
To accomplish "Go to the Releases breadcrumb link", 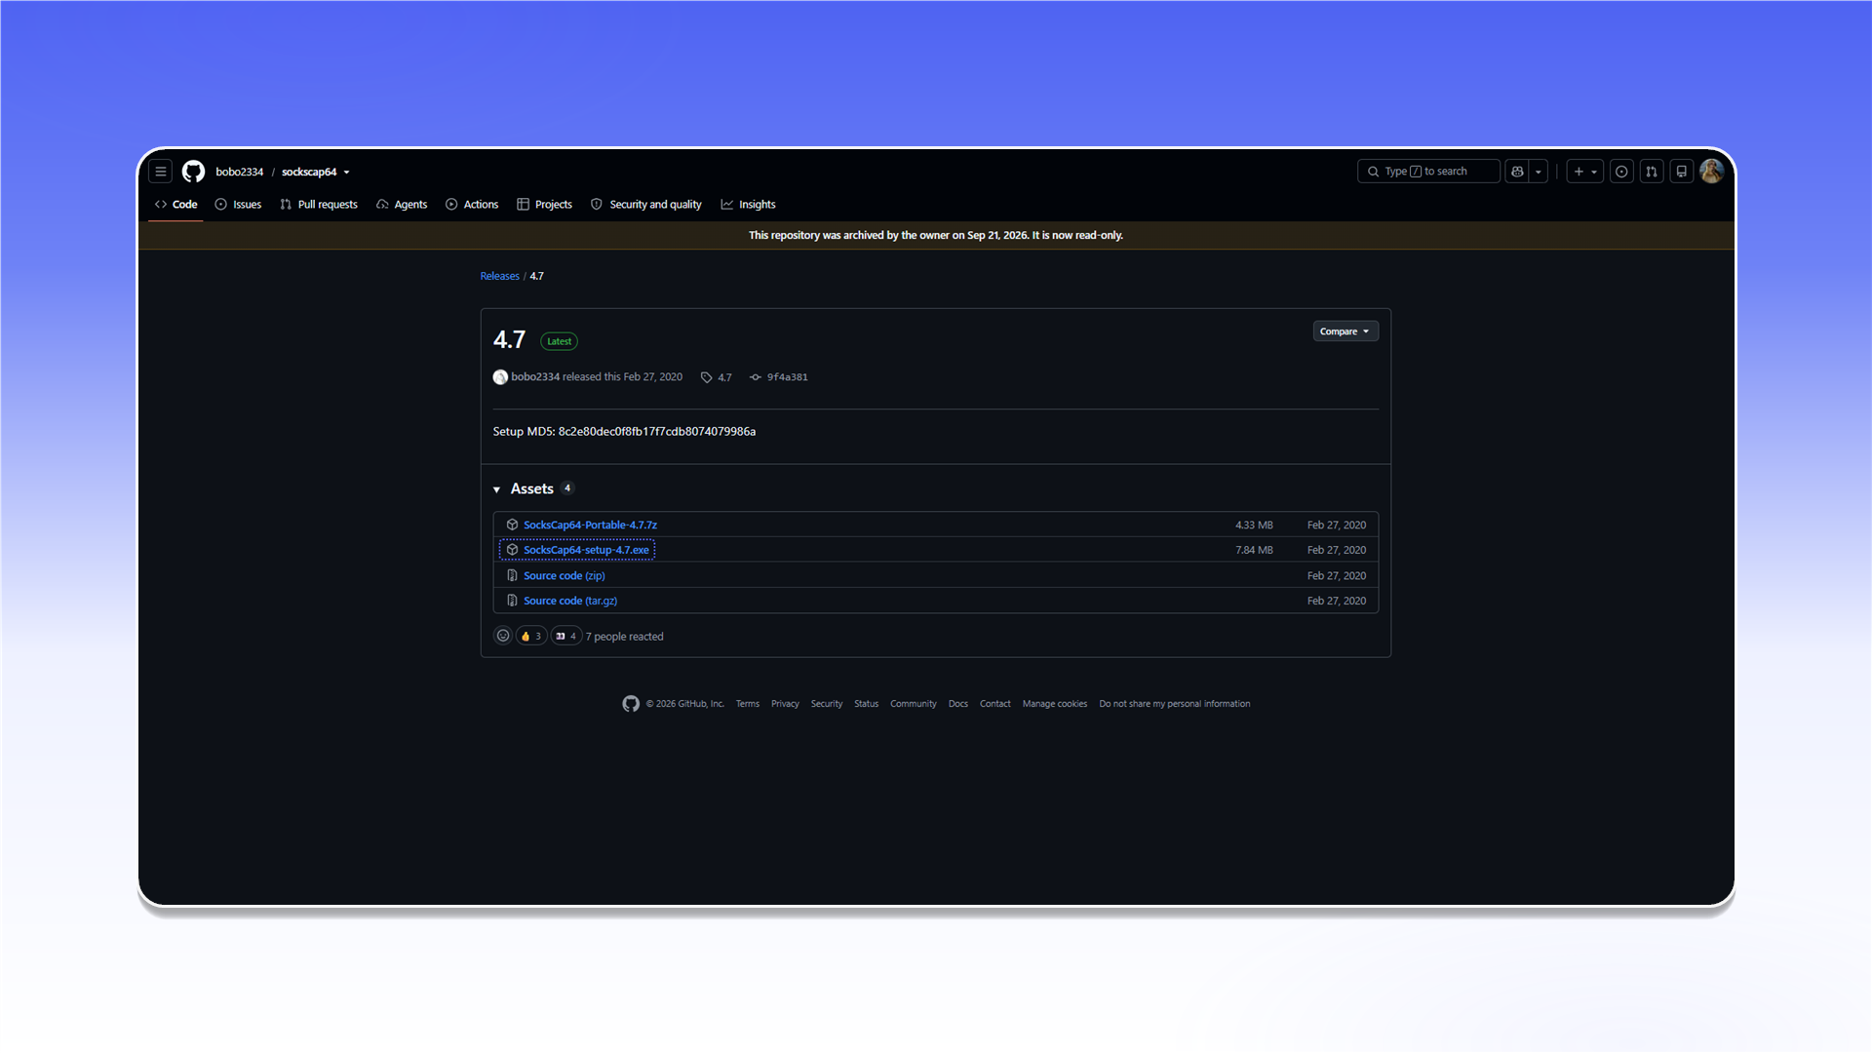I will point(499,276).
